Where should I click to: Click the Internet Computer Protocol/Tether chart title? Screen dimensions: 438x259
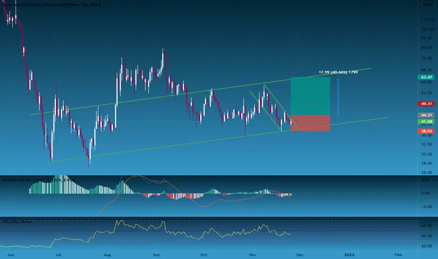52,5
